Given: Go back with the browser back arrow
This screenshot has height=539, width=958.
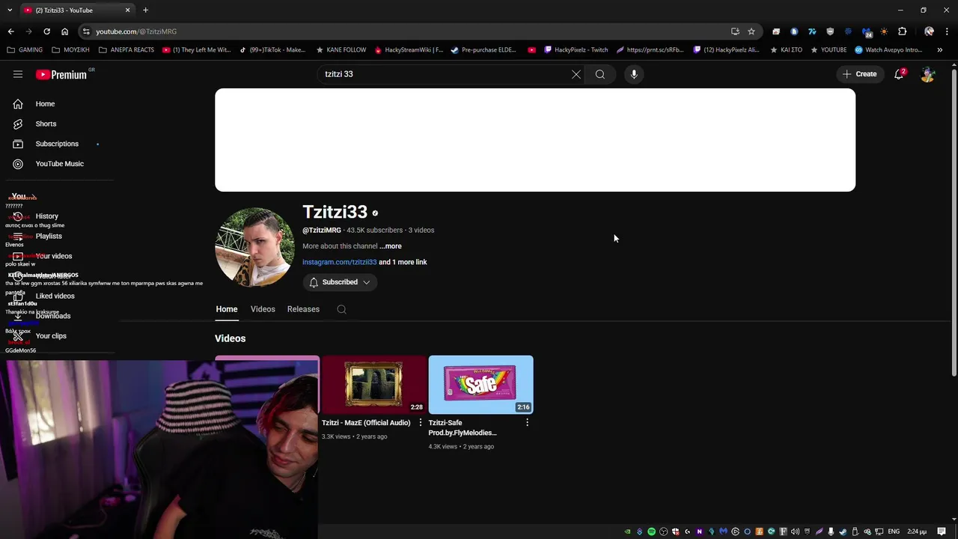Looking at the screenshot, I should (x=10, y=31).
